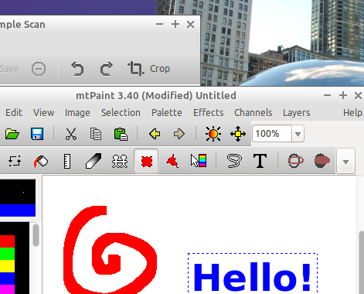Open the Selection menu

[121, 113]
